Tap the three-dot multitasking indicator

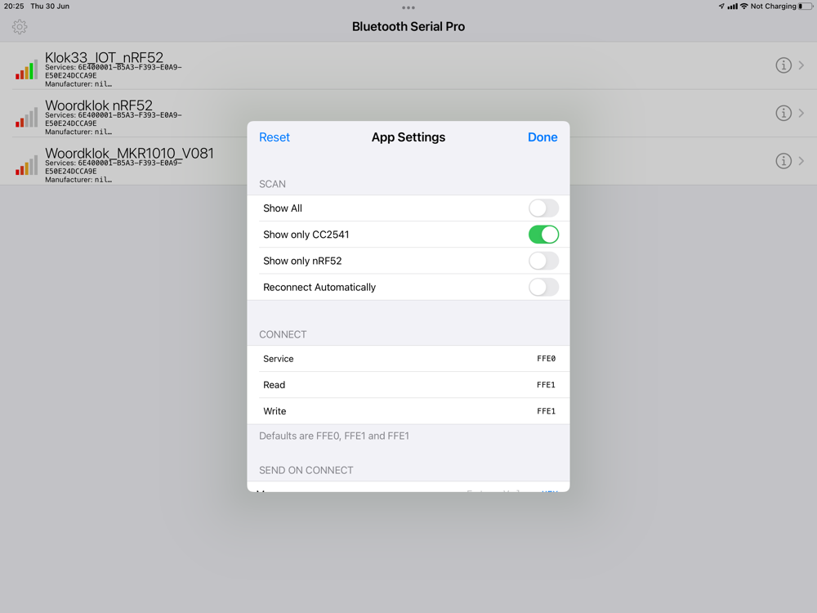(408, 7)
